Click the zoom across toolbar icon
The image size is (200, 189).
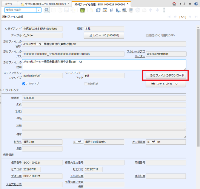click(124, 10)
